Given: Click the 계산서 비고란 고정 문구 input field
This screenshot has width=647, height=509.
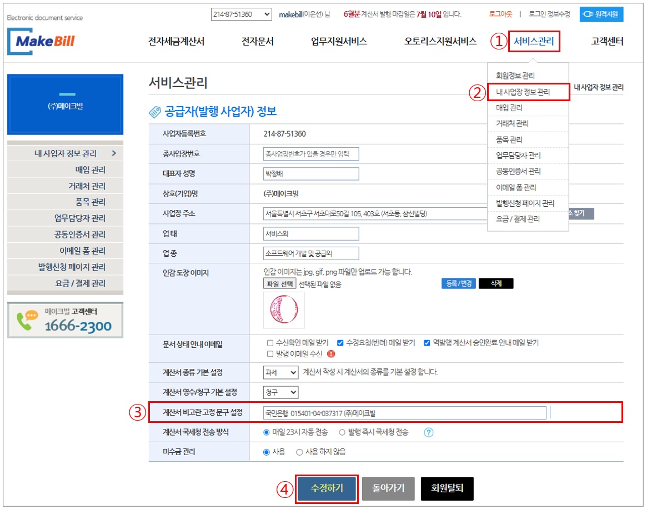Looking at the screenshot, I should pyautogui.click(x=405, y=413).
